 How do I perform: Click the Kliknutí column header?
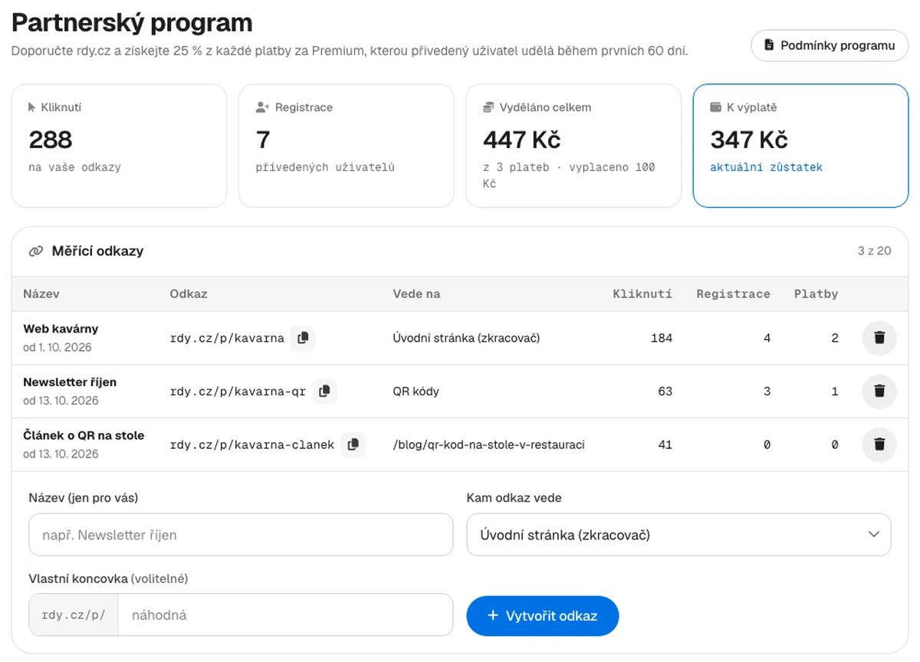coord(642,294)
